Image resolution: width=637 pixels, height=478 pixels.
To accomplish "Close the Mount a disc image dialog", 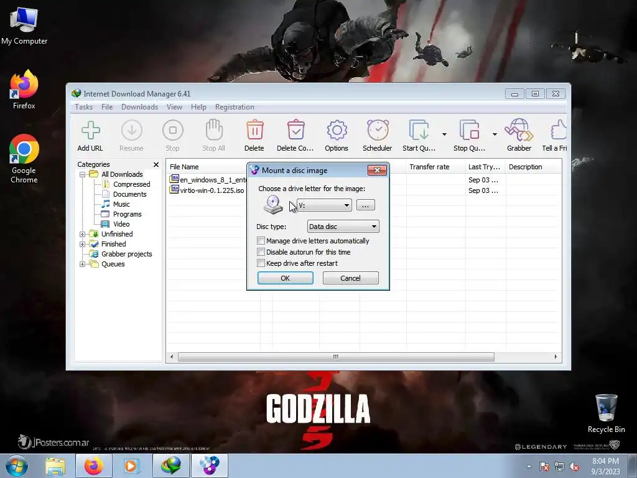I will pyautogui.click(x=377, y=170).
